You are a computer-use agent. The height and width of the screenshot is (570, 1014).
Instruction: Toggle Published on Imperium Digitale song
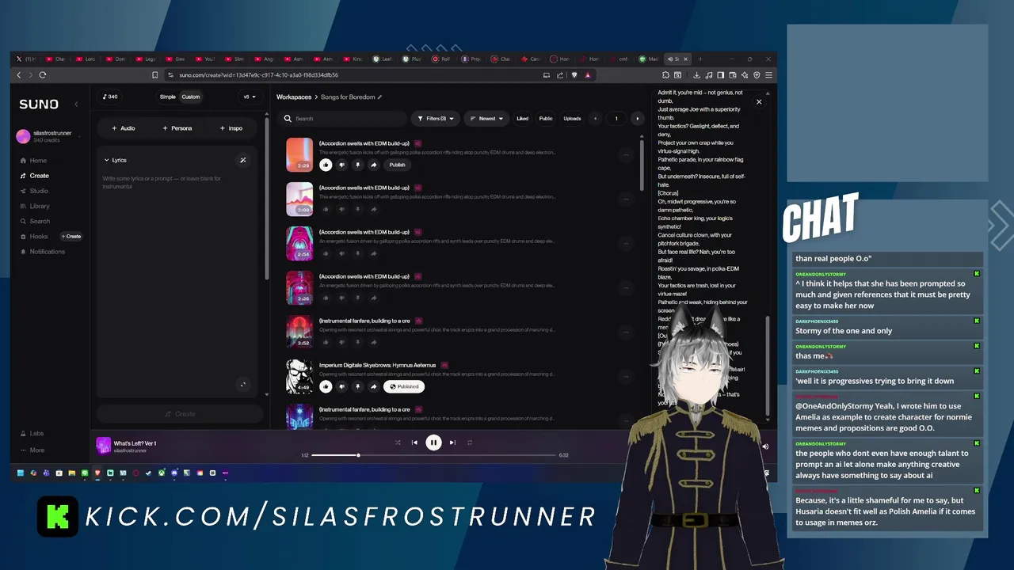point(404,386)
